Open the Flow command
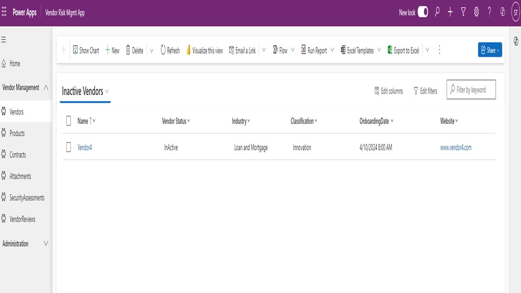The image size is (521, 293). pyautogui.click(x=280, y=50)
